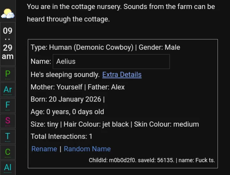Viewport: 230px width, 175px height.
Task: Click the partly cloudy weather icon
Action: tap(7, 14)
